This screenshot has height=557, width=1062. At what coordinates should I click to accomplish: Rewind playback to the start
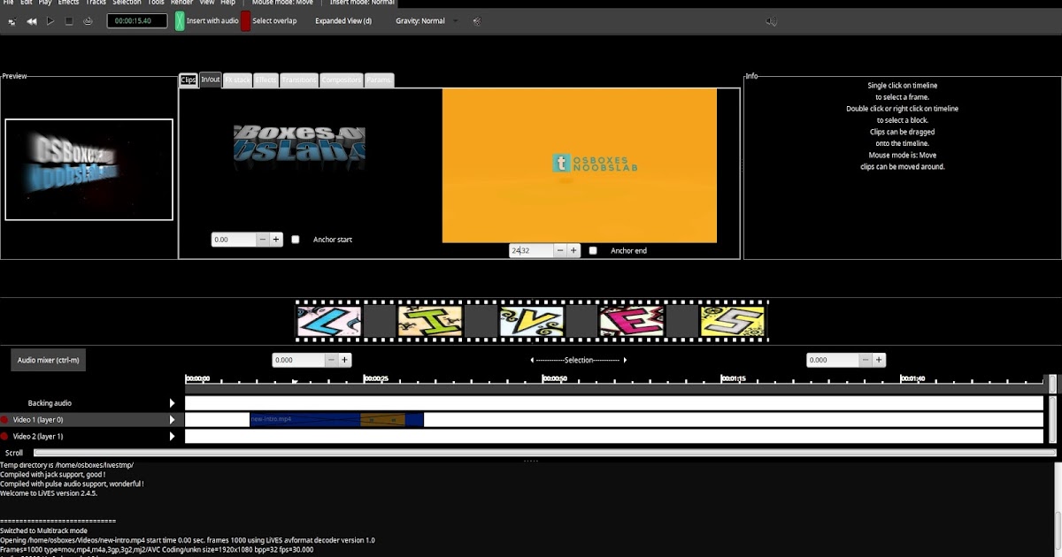pos(32,20)
